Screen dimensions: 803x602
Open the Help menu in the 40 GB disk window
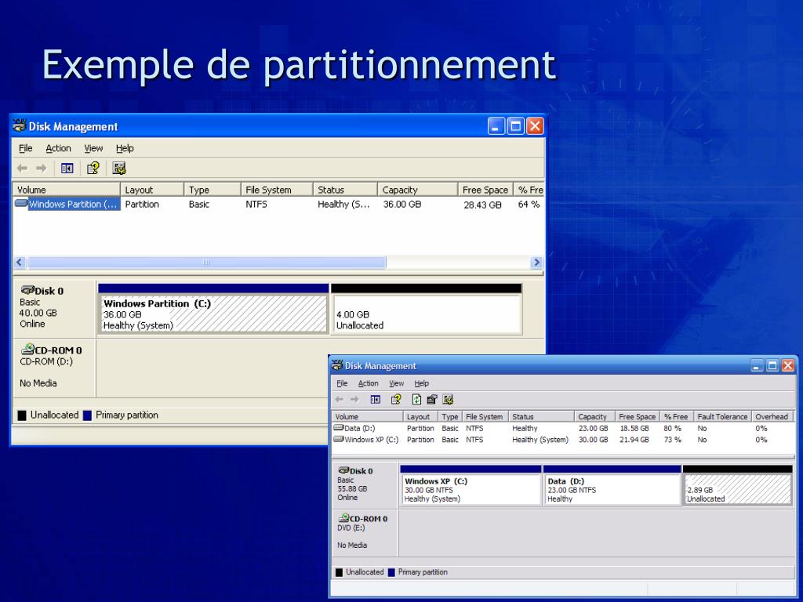[x=125, y=148]
